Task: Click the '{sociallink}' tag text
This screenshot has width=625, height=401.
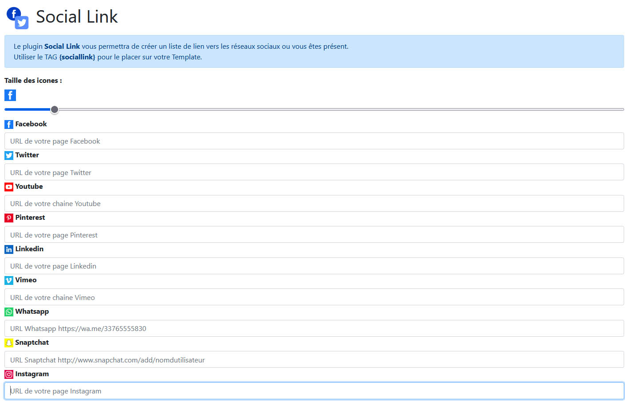Action: [x=77, y=57]
